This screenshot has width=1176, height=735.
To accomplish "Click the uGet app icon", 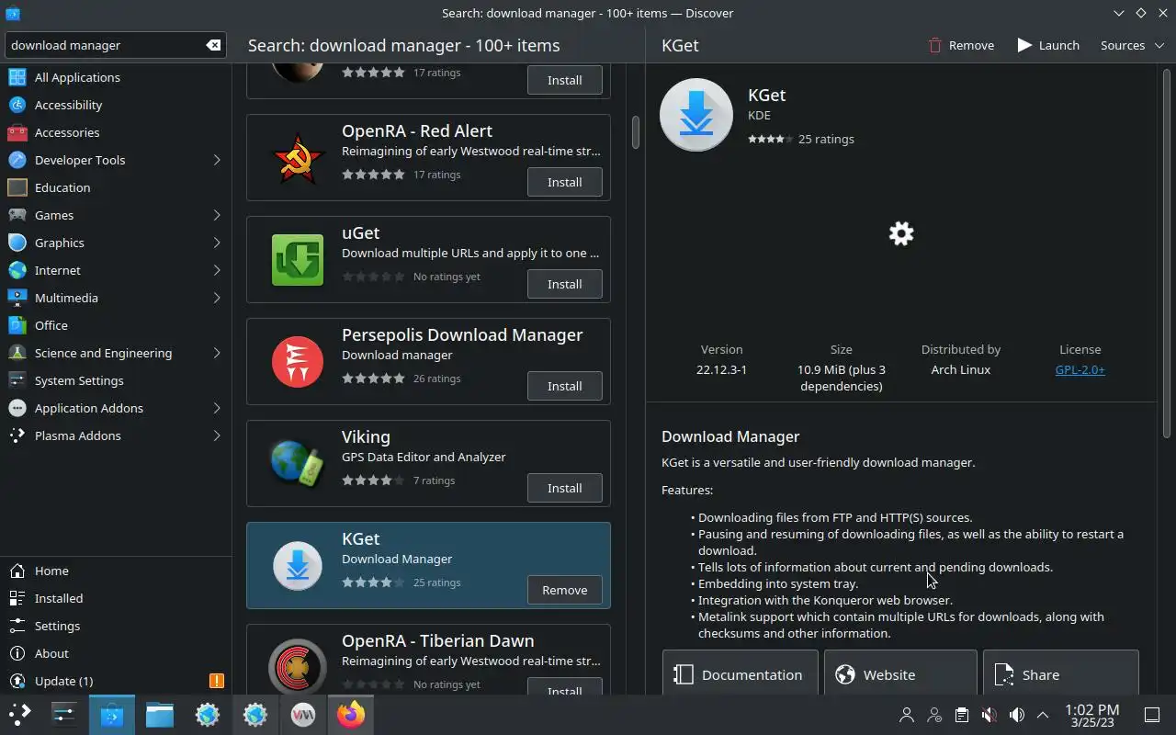I will [298, 260].
